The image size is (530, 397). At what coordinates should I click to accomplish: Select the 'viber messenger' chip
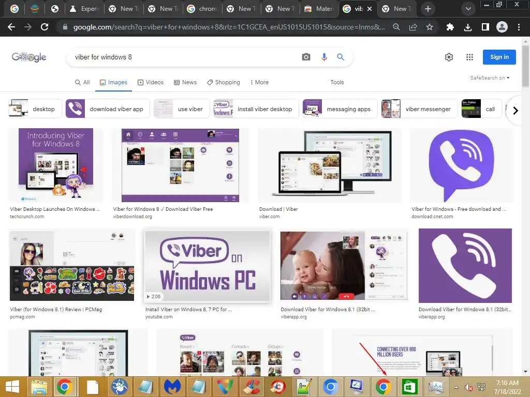coord(419,109)
